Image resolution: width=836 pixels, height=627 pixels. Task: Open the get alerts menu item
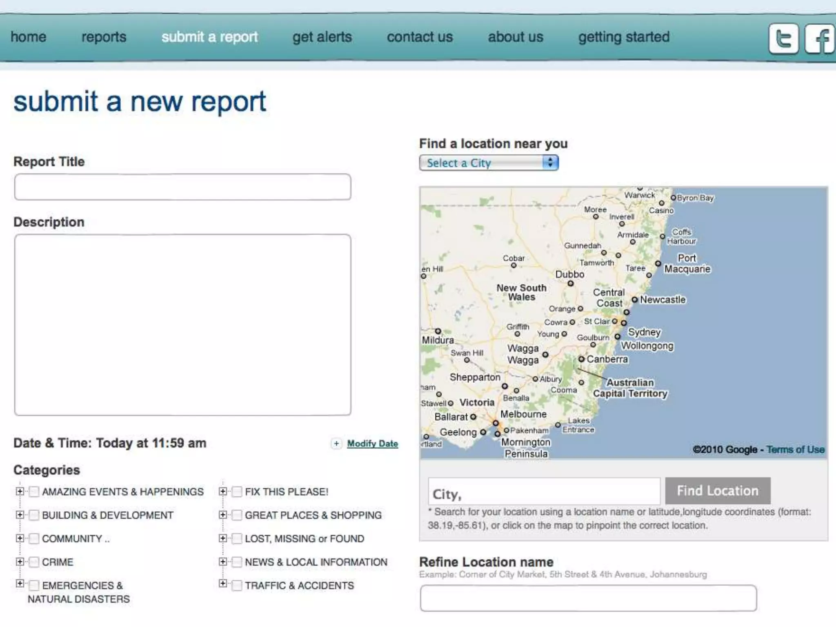pos(322,37)
